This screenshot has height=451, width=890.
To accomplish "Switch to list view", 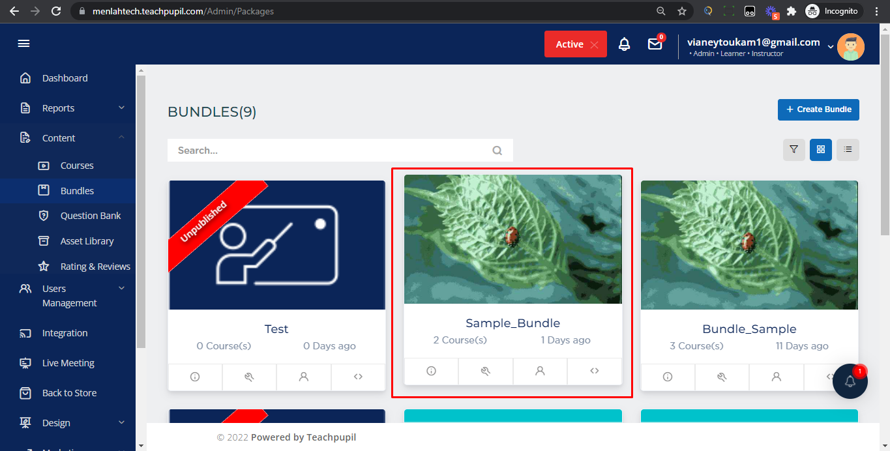I will 848,150.
